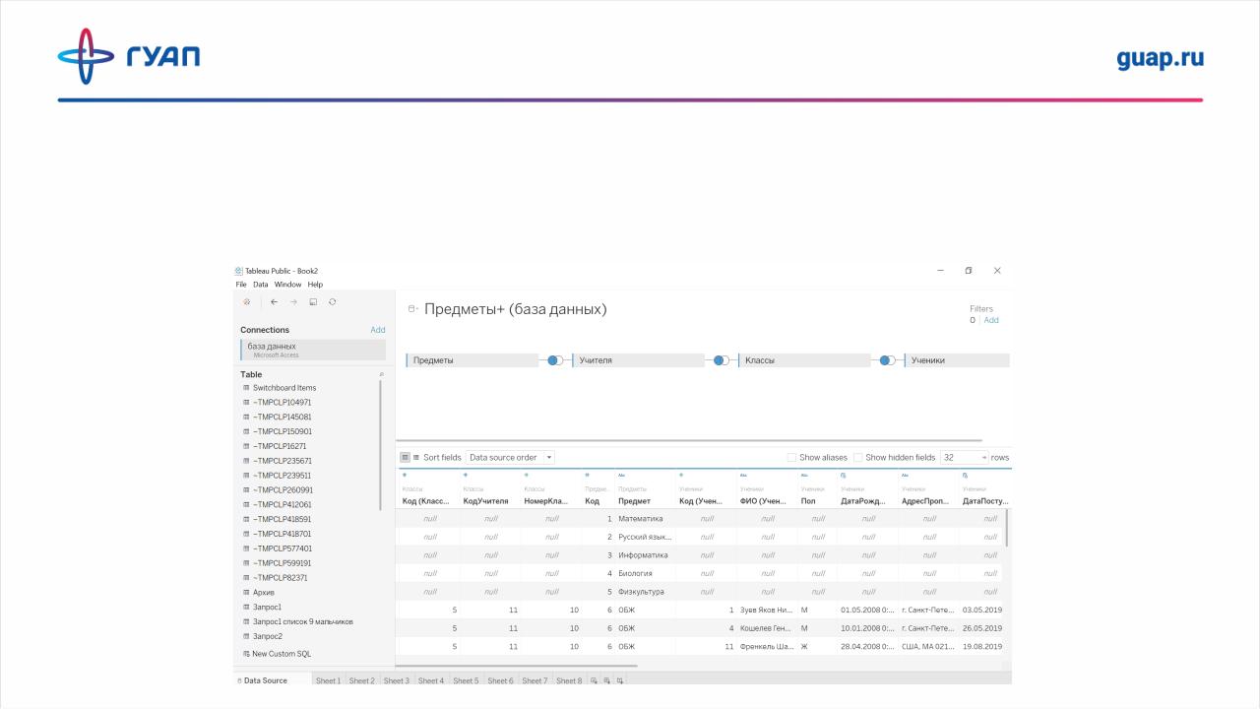Click the new worksheet icon after Sheet 8
Screen dimensions: 1260x709
pyautogui.click(x=595, y=680)
